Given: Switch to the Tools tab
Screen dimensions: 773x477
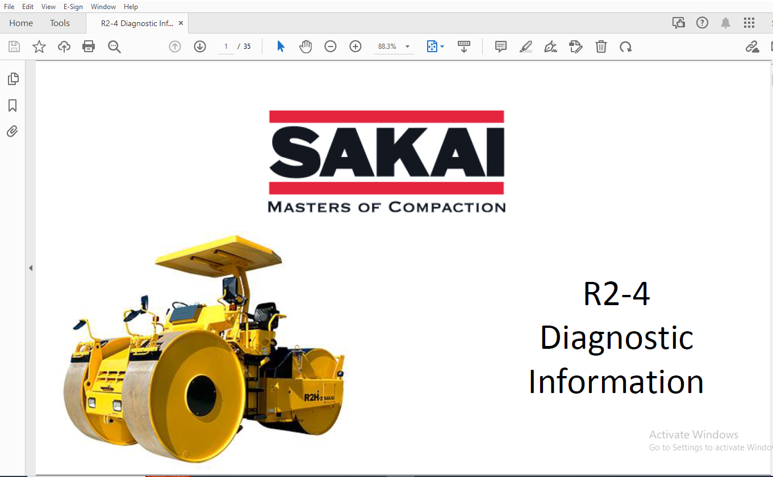Looking at the screenshot, I should point(60,23).
